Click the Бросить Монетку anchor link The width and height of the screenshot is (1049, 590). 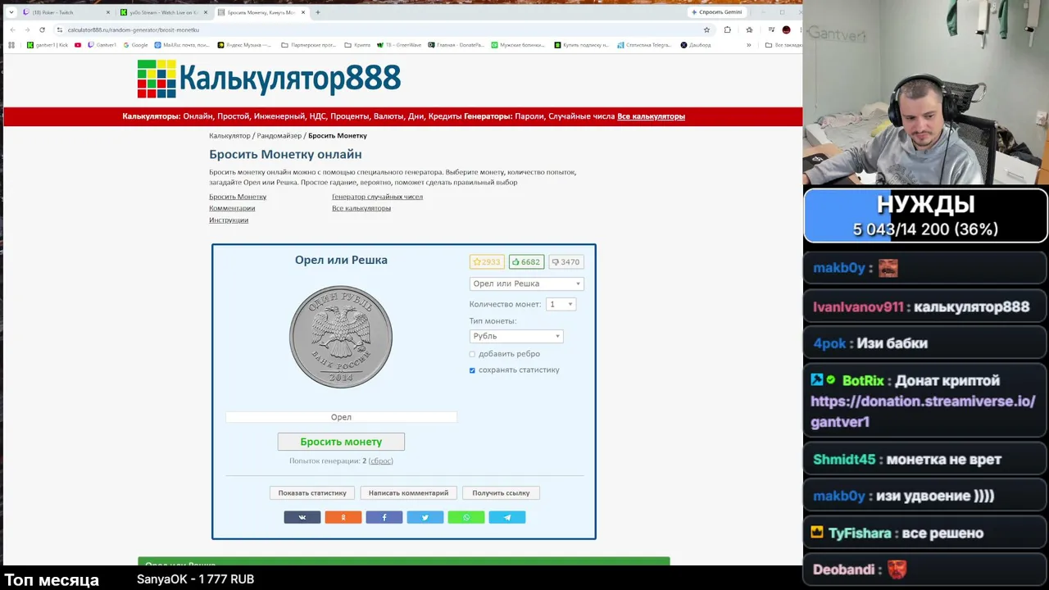pyautogui.click(x=238, y=197)
